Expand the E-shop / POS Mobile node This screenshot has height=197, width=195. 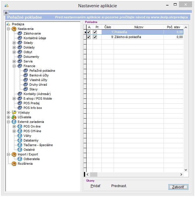click(x=14, y=98)
